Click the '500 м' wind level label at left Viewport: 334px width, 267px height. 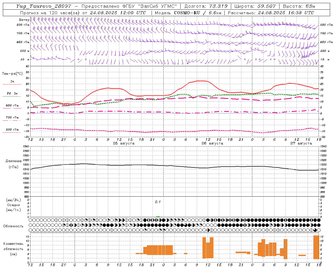(25, 51)
